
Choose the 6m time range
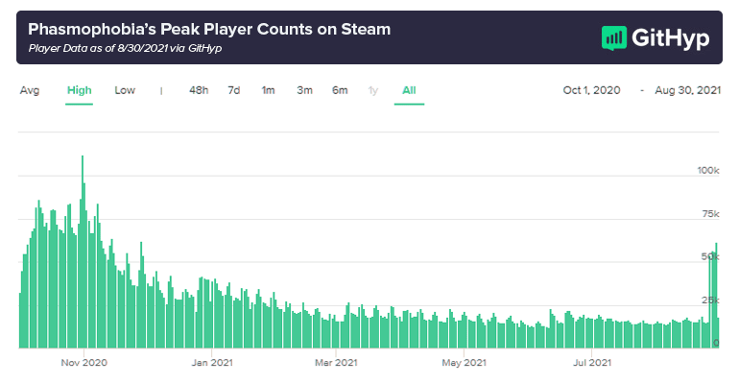pyautogui.click(x=340, y=90)
